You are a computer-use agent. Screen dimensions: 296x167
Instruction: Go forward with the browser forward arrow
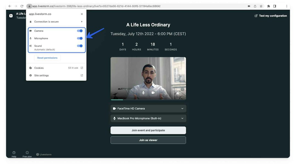[x=16, y=6]
